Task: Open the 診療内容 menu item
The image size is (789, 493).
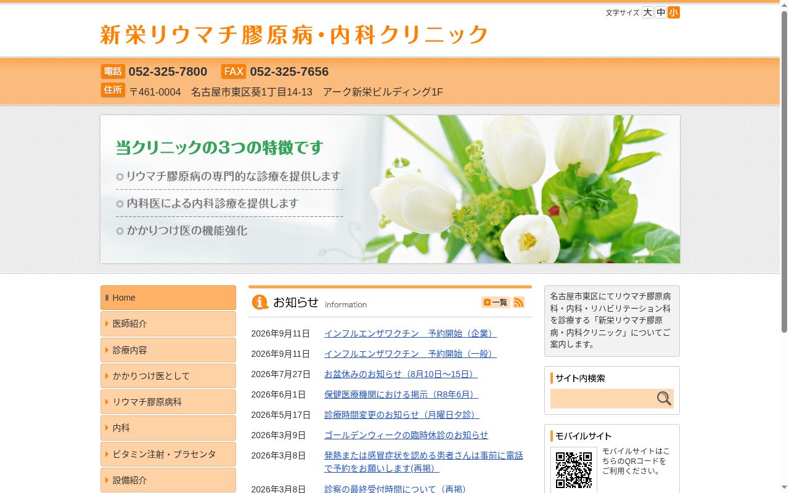Action: (x=168, y=350)
